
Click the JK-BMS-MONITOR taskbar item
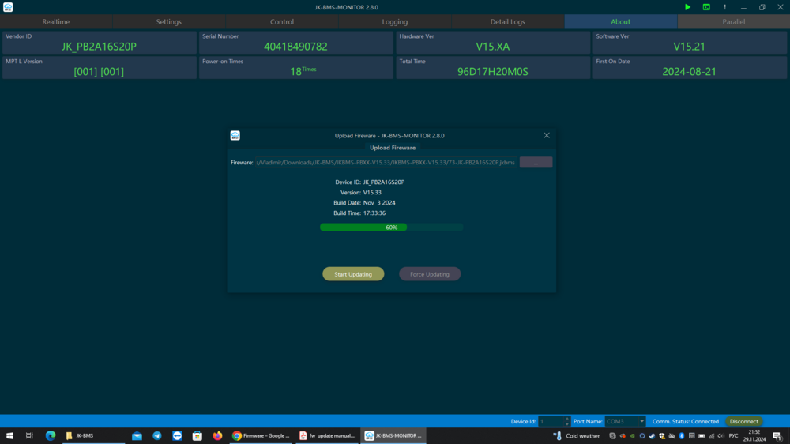point(393,436)
